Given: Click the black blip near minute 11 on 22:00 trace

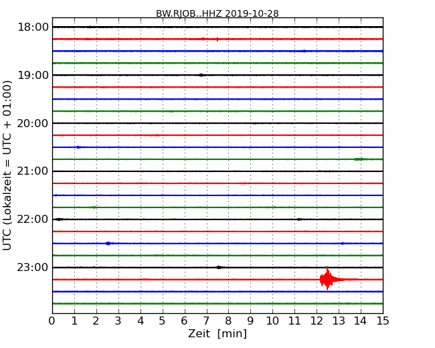Looking at the screenshot, I should point(298,220).
